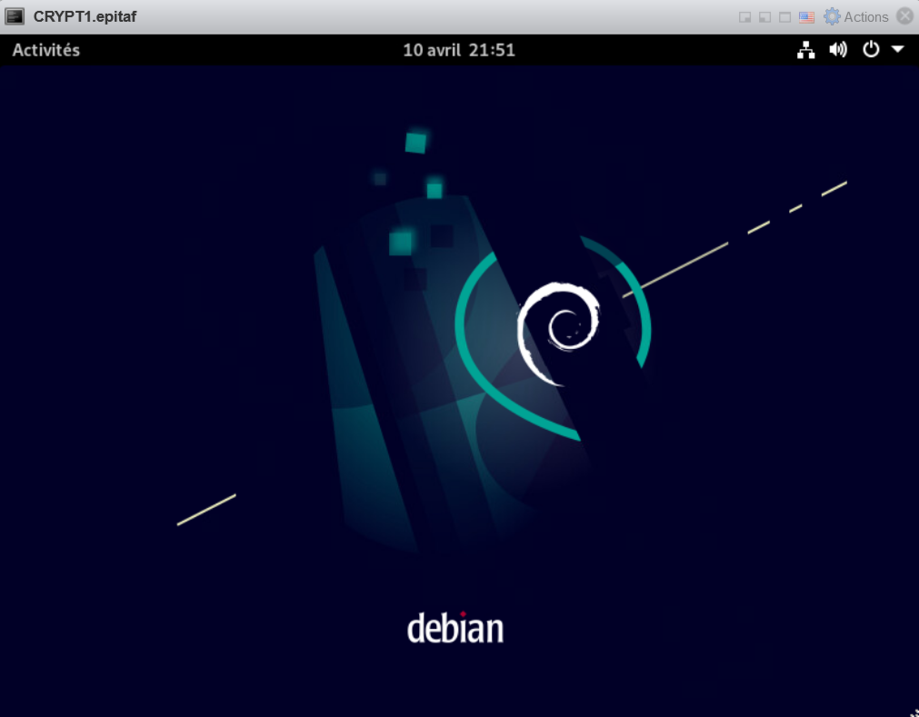Click the plain window view icon before the flag
Screen dimensions: 919x717
(x=785, y=17)
